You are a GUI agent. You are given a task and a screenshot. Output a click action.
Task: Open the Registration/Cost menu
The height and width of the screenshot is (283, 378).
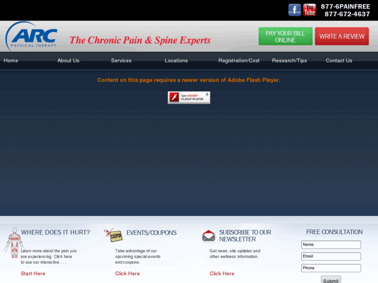239,61
